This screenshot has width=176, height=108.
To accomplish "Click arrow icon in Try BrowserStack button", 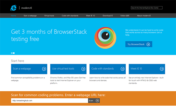I will [x=148, y=44].
